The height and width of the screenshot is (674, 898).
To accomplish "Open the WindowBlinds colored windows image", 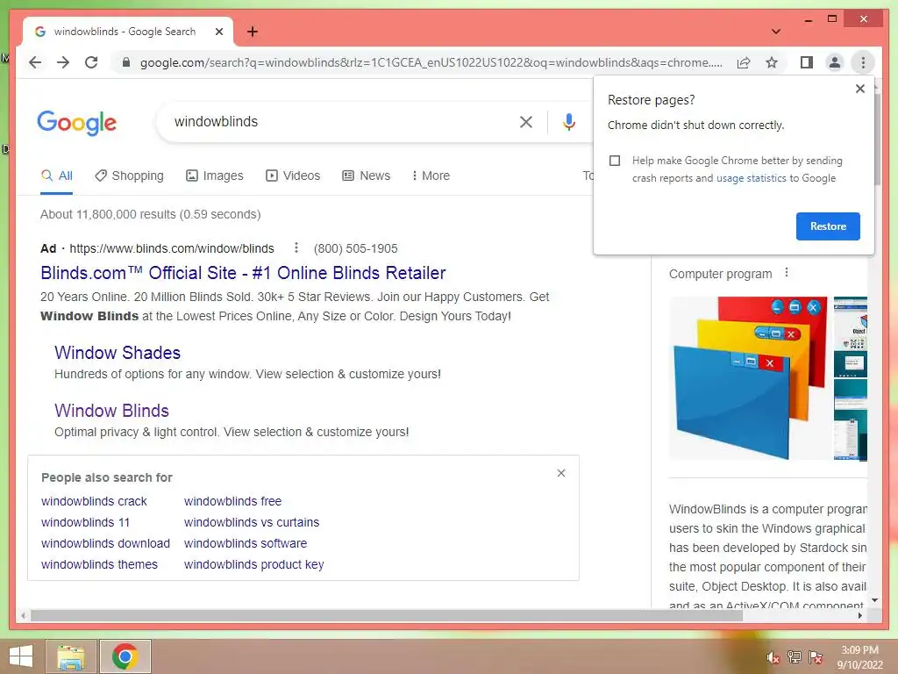I will point(749,378).
